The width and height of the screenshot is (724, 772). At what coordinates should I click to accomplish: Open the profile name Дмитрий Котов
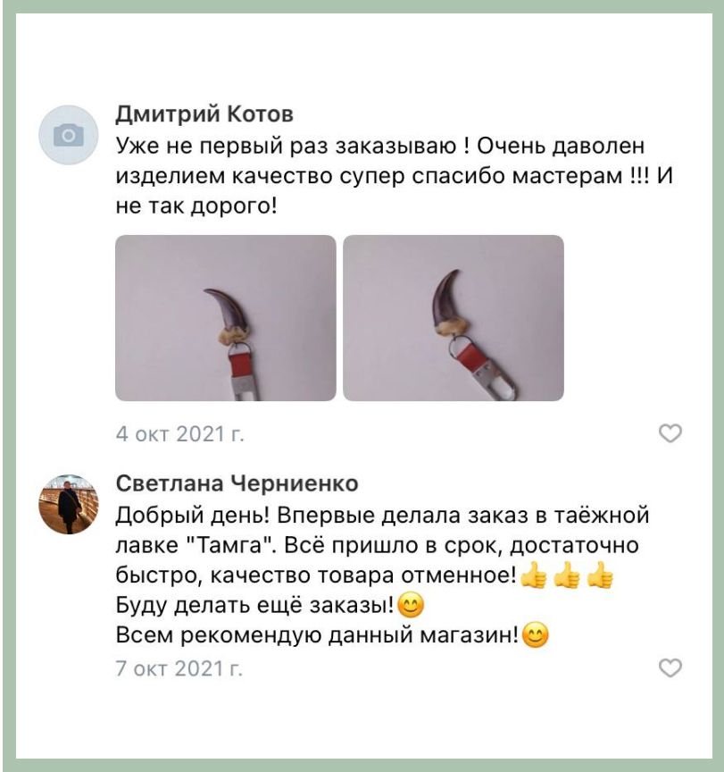point(204,114)
